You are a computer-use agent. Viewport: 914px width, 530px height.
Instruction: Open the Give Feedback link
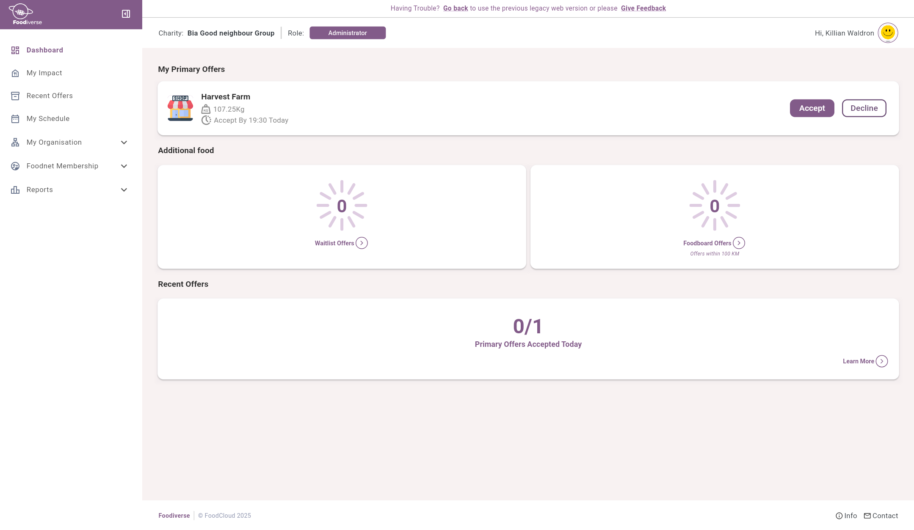[643, 8]
